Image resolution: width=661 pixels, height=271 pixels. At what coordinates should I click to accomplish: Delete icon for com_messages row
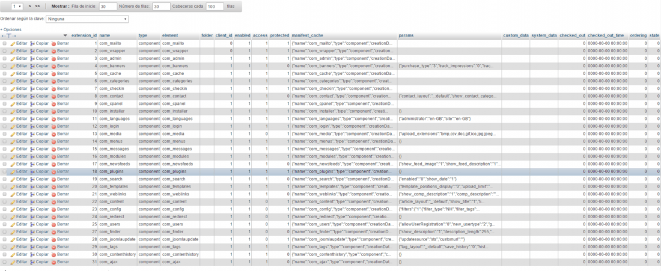click(x=53, y=149)
